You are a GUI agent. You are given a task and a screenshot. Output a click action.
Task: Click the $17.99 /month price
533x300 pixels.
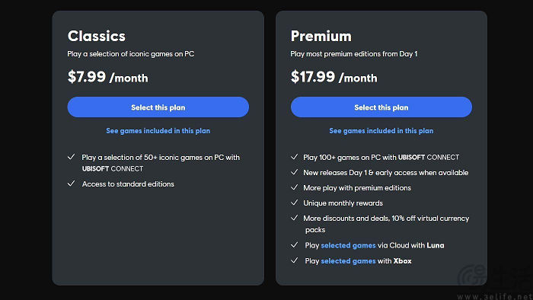(334, 77)
